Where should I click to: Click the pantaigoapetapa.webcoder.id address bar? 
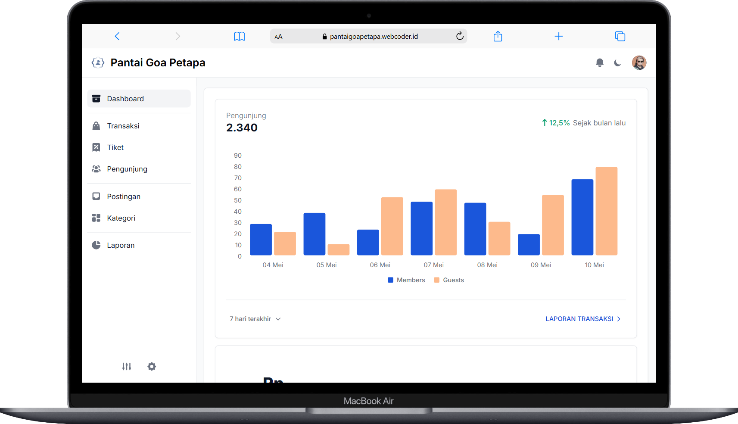[x=368, y=36]
